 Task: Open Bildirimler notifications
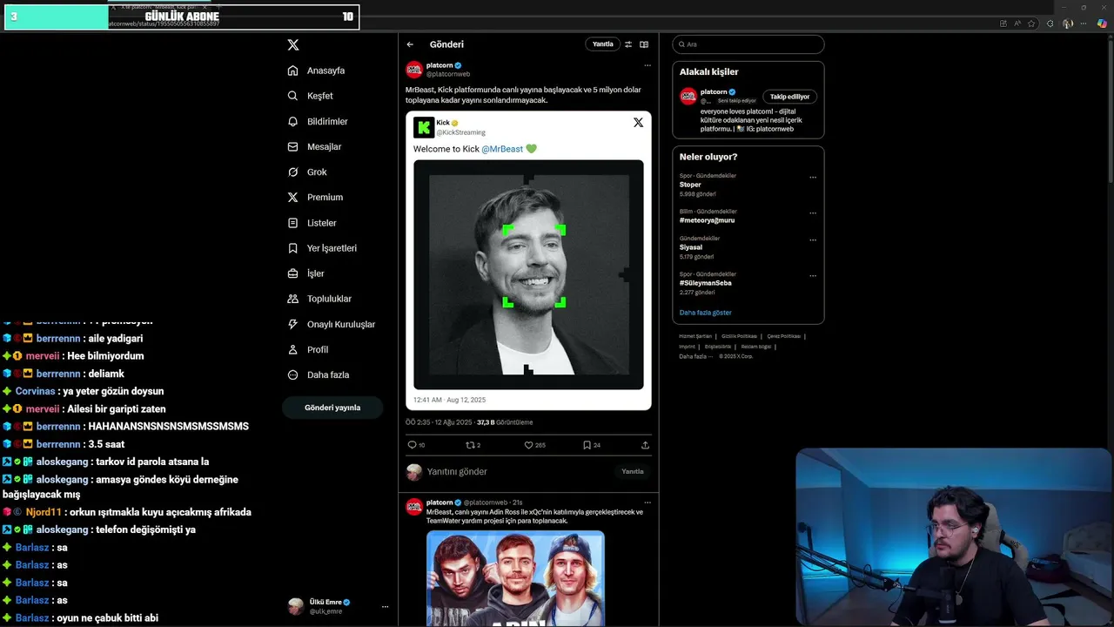pyautogui.click(x=318, y=121)
